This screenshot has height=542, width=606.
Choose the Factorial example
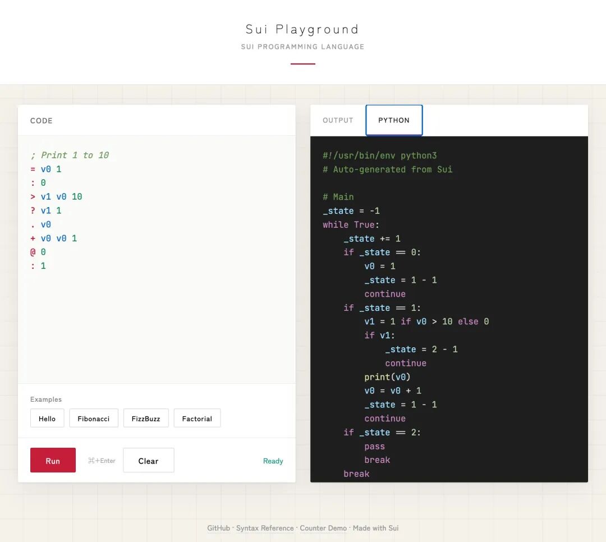pyautogui.click(x=197, y=419)
